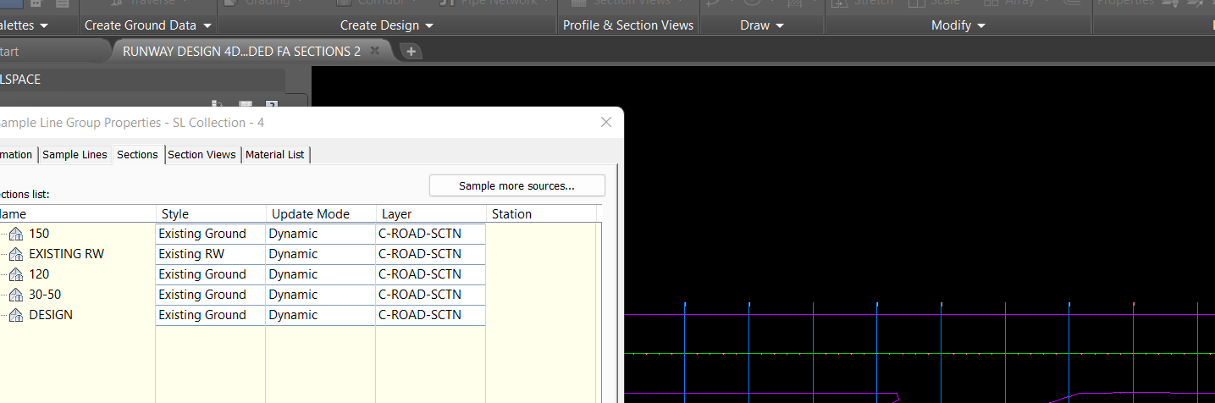Open the Material List tab
Screen dimensions: 1215x403
pyautogui.click(x=275, y=154)
